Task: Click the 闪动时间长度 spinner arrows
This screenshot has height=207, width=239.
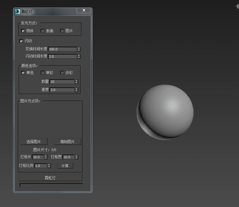Action: 79,56
